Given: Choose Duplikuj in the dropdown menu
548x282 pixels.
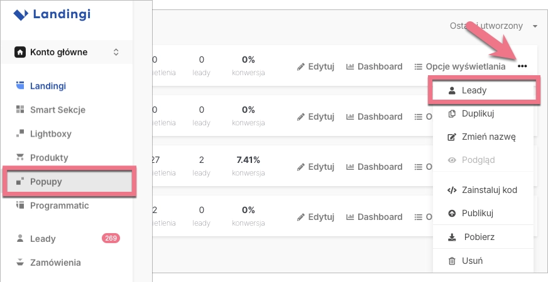Looking at the screenshot, I should (478, 114).
